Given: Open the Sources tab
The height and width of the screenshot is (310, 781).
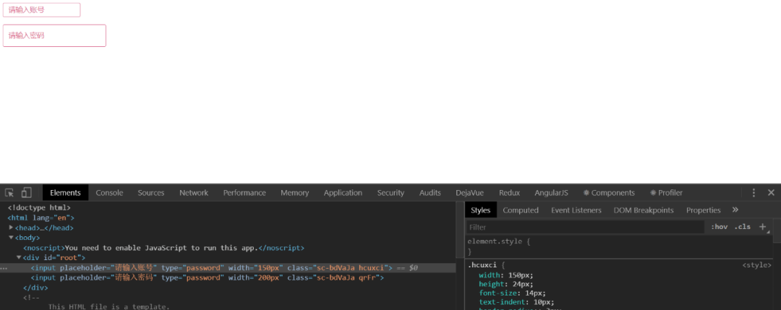Looking at the screenshot, I should 151,192.
